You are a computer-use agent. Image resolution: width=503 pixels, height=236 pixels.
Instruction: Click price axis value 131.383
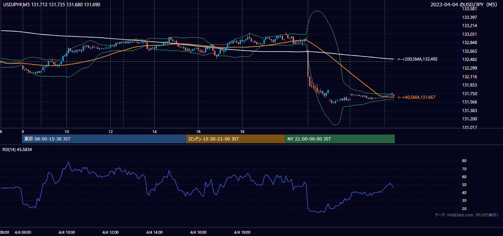point(470,111)
